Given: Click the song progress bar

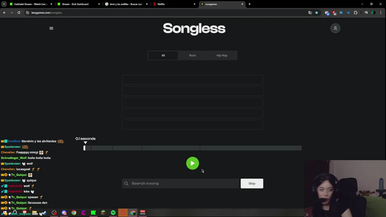Looking at the screenshot, I should coord(192,148).
